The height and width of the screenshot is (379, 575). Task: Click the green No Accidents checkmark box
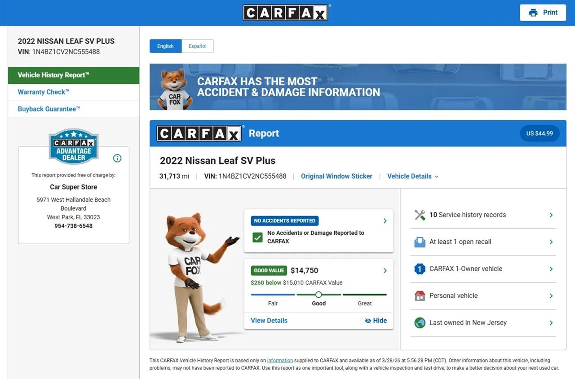tap(257, 237)
